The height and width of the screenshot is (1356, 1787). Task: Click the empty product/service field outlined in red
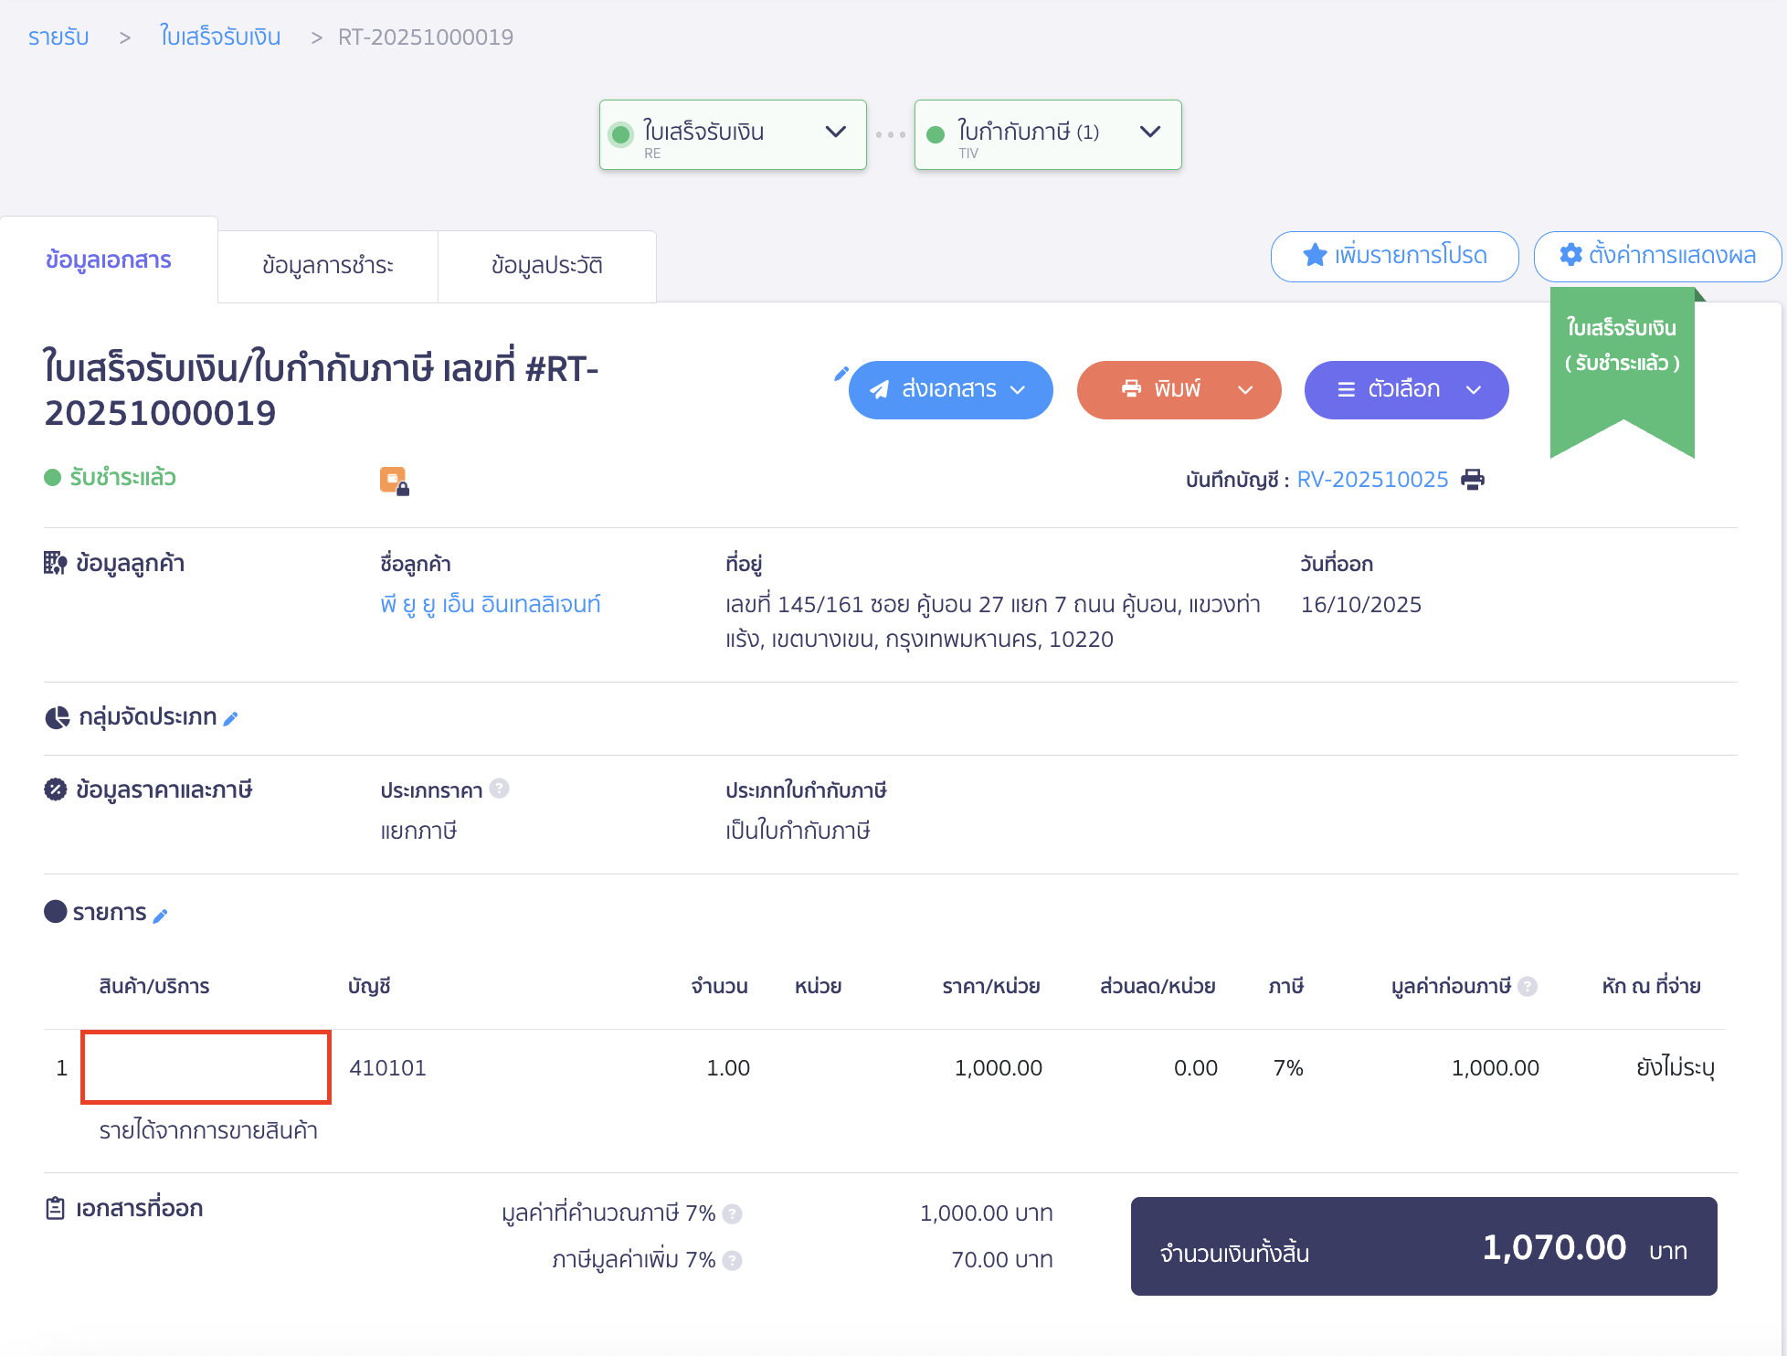(x=205, y=1067)
